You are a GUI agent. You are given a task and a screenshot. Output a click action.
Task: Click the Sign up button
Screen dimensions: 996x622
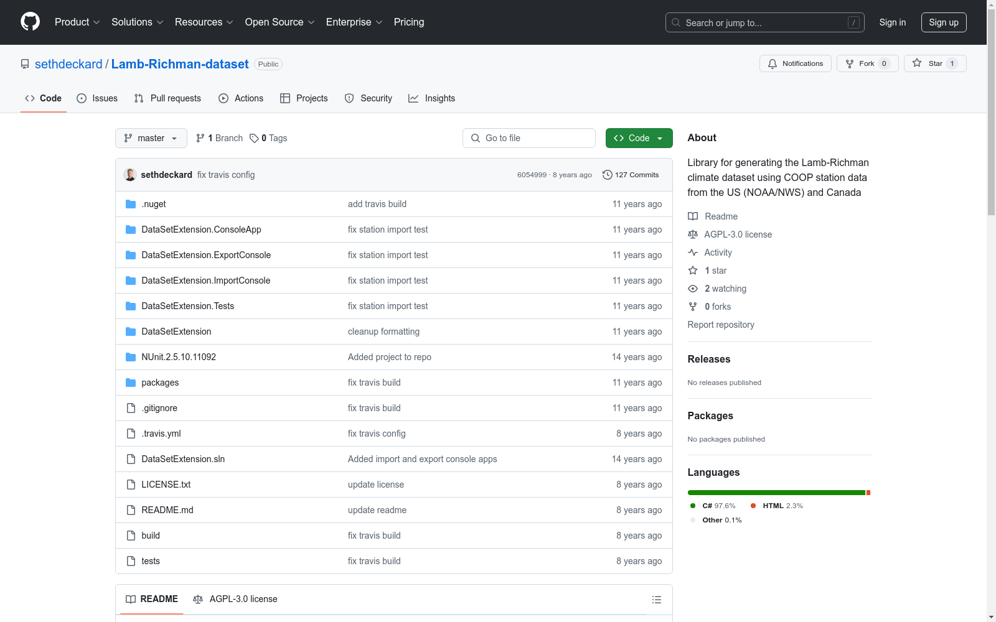944,22
